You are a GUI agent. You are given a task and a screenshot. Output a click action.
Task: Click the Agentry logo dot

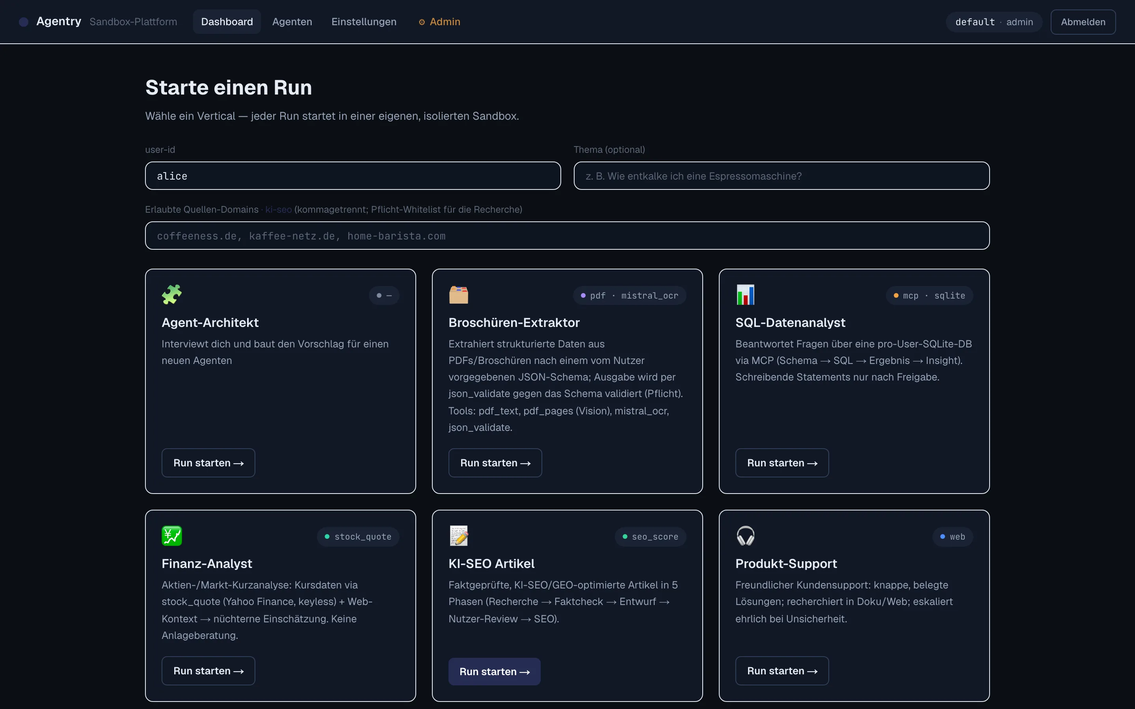(24, 22)
